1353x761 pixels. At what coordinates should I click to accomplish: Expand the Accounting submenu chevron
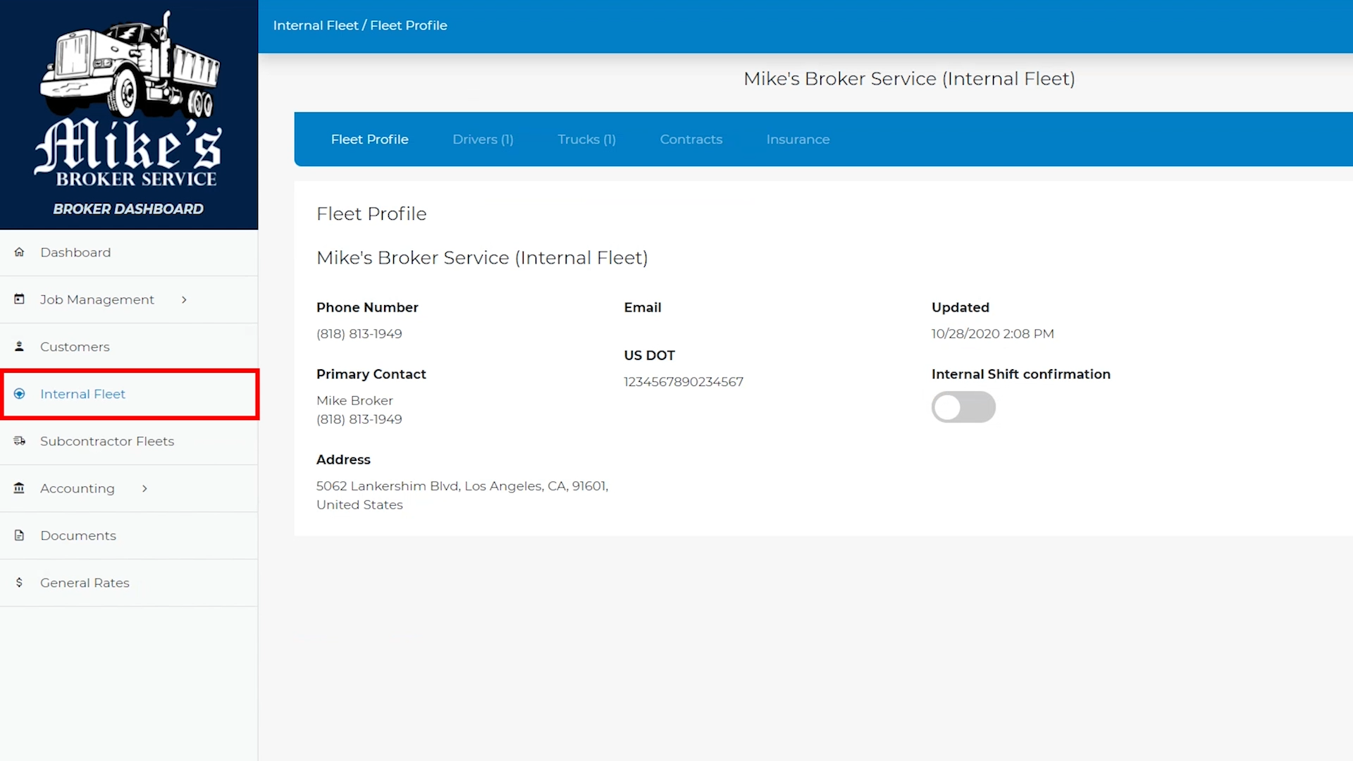pyautogui.click(x=144, y=488)
